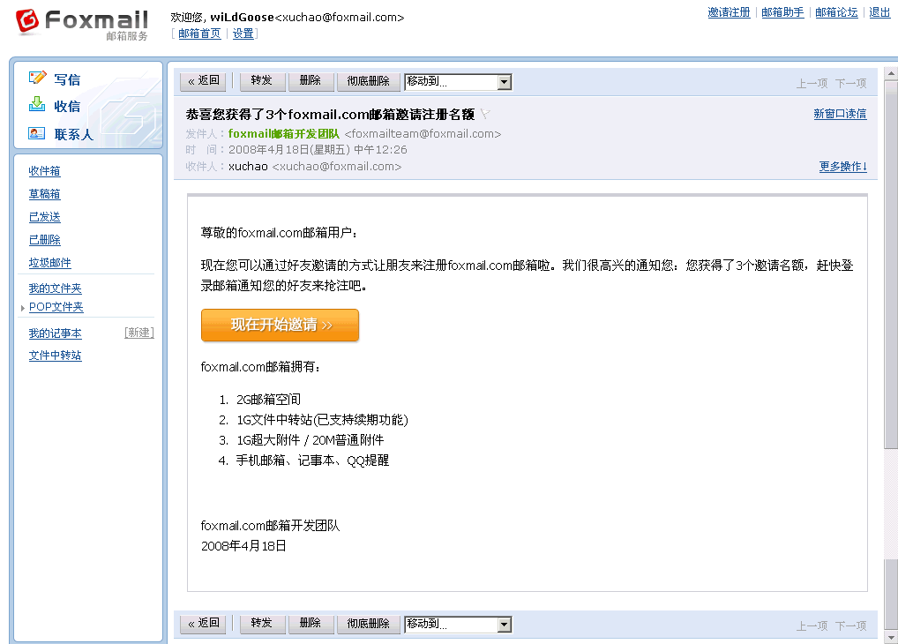This screenshot has width=898, height=644.
Task: Open 设置 settings link
Action: (243, 34)
